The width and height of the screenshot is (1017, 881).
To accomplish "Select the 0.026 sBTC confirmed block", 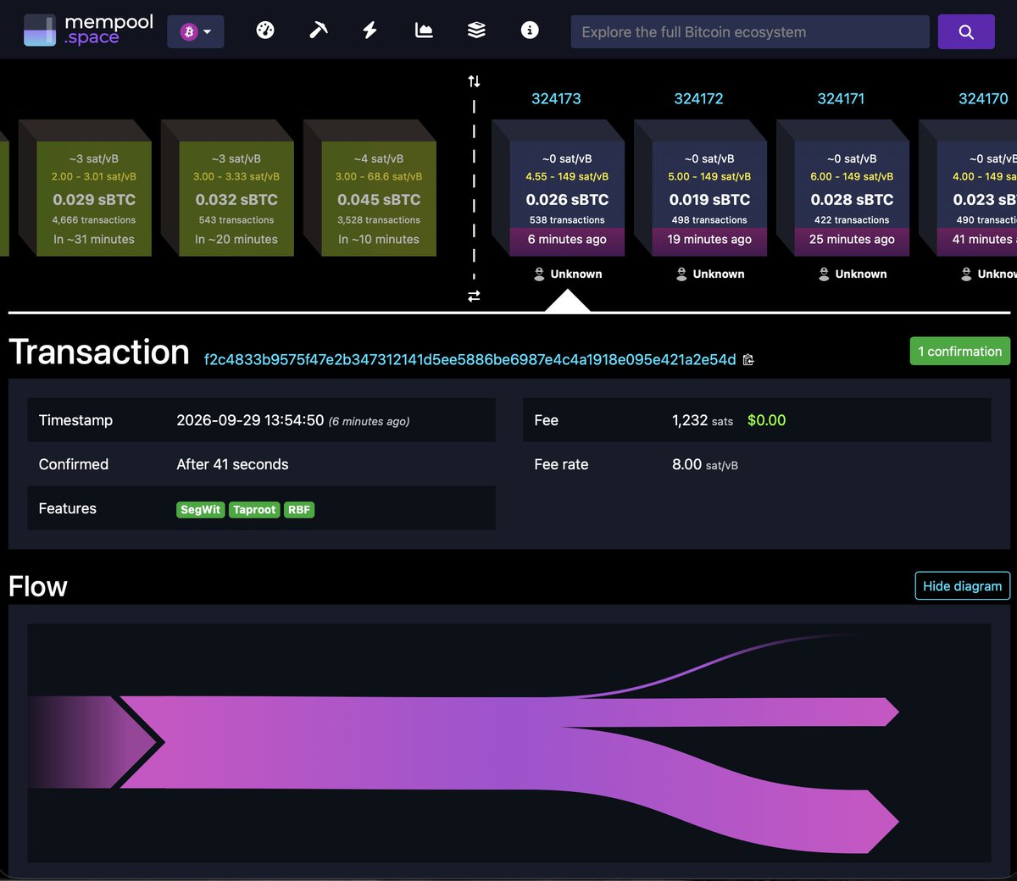I will 567,198.
